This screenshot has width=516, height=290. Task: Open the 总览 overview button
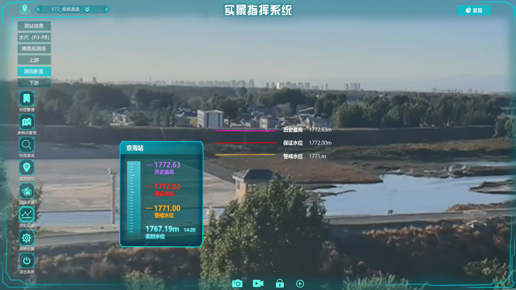tap(474, 10)
